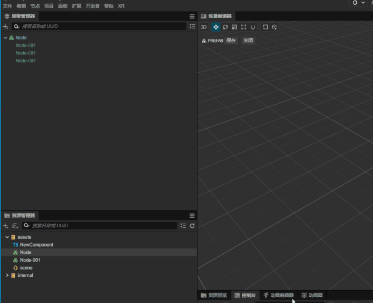Open dropdown arrow beside the flame icon

pos(363,2)
